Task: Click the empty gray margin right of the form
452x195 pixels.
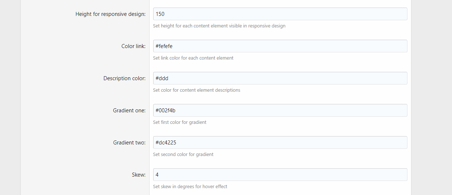Action: [431, 97]
